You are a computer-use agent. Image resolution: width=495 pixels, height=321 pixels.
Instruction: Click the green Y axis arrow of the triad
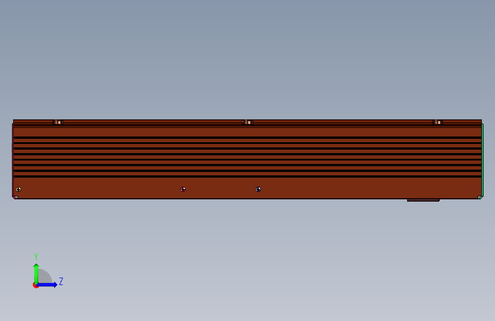click(x=36, y=274)
